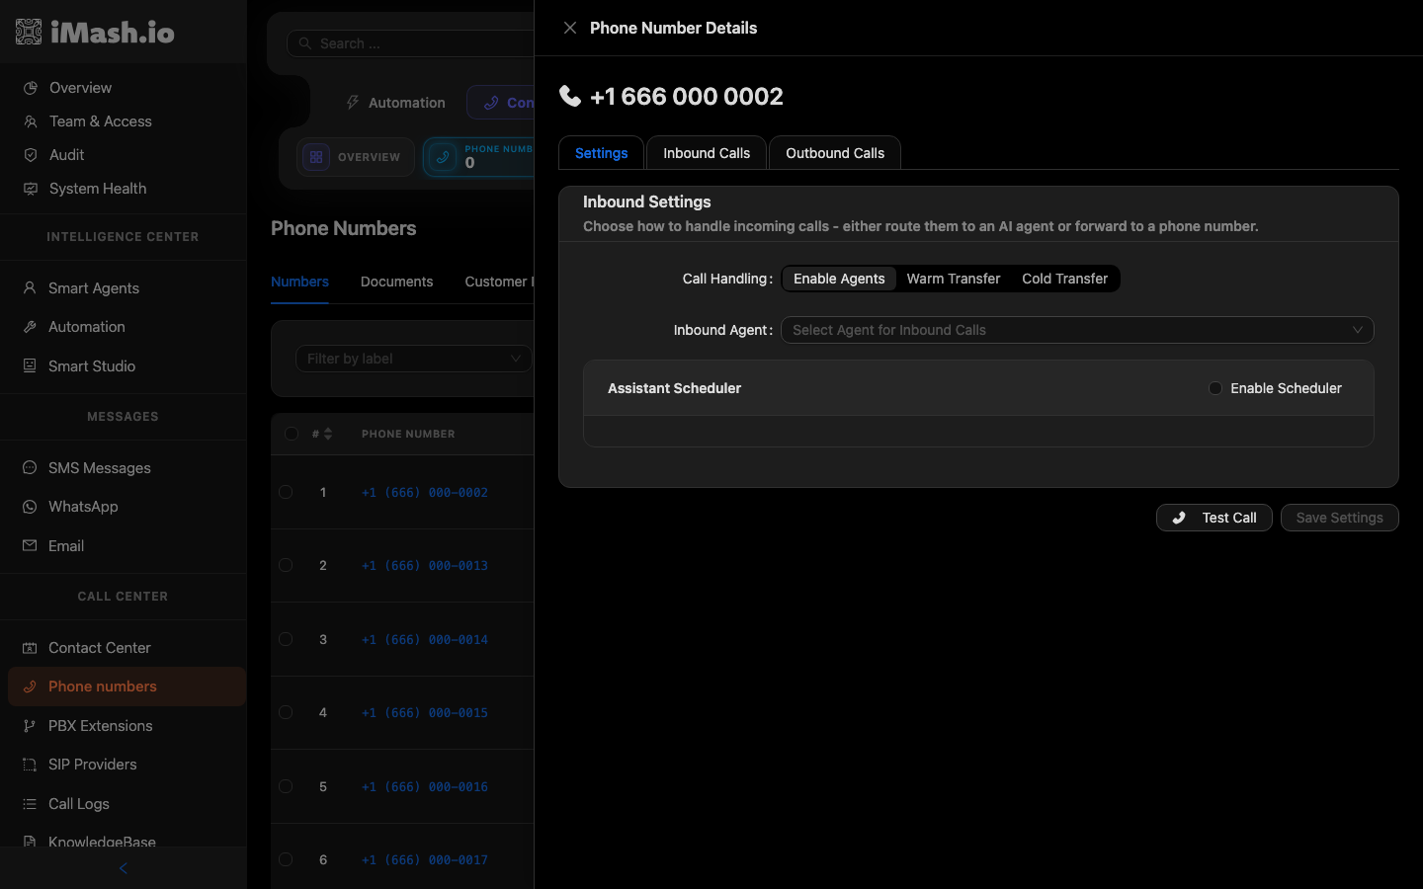Click the OVERVIEW card label
1423x889 pixels.
coord(369,157)
